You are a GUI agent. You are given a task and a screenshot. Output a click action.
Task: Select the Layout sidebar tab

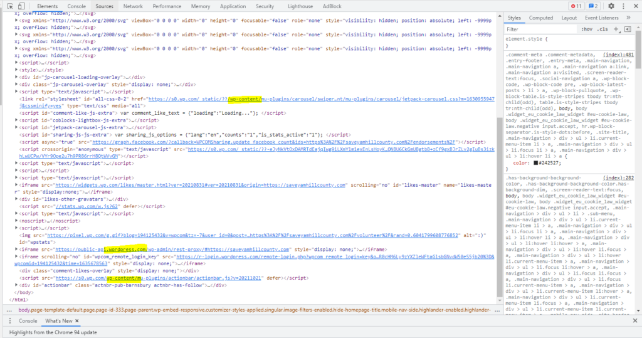[569, 18]
